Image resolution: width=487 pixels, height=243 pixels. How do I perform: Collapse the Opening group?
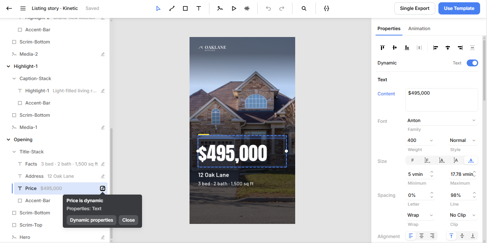point(8,140)
